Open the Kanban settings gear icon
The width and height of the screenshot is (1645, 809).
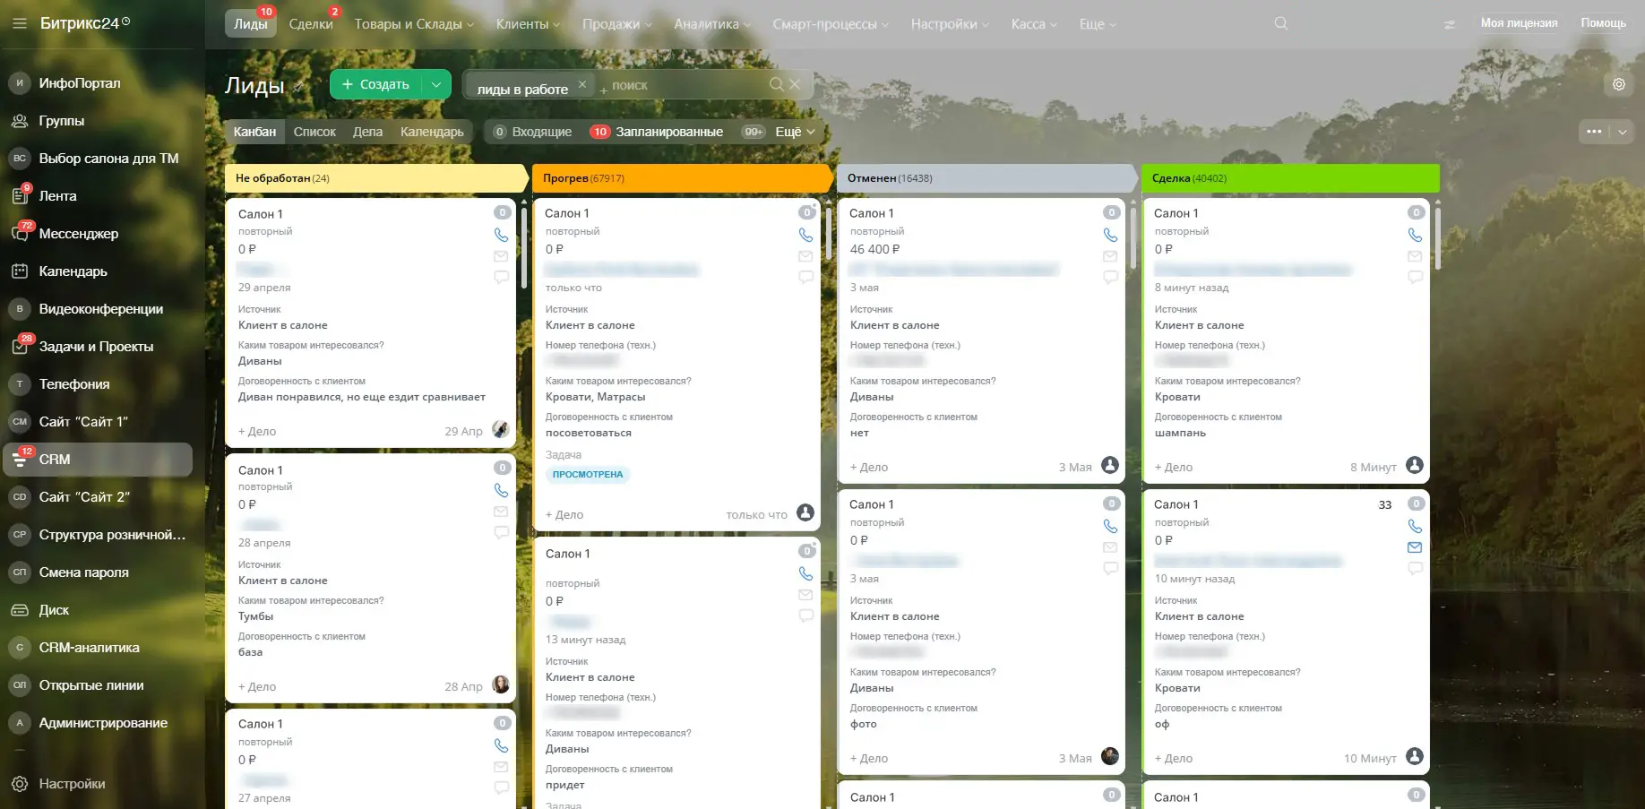pos(1619,84)
